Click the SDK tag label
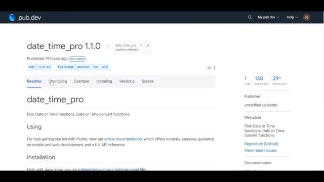The image size is (324, 182). (x=31, y=67)
